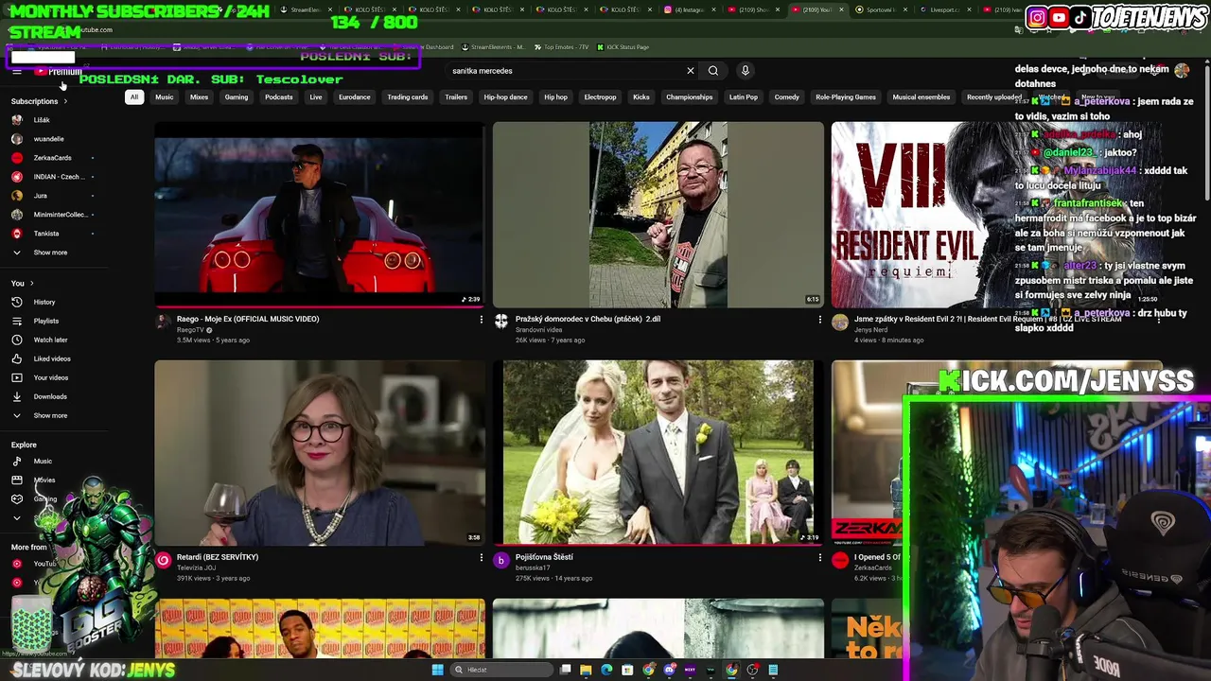Filter by 'Role-Playing Games' chip
The height and width of the screenshot is (681, 1211).
pyautogui.click(x=846, y=97)
